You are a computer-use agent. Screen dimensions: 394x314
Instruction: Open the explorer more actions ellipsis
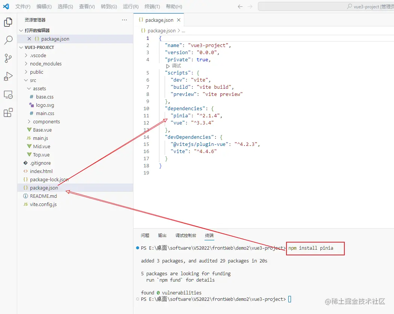pyautogui.click(x=124, y=20)
